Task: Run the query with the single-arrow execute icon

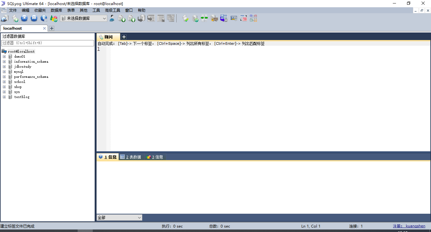Action: pyautogui.click(x=24, y=18)
